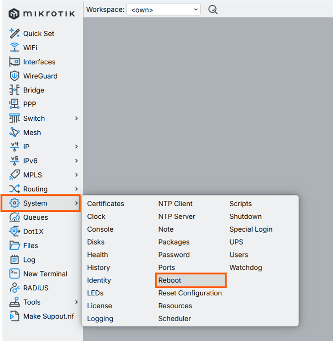Click the WireGuard shield icon
Viewport: 333px width, 341px height.
click(14, 76)
